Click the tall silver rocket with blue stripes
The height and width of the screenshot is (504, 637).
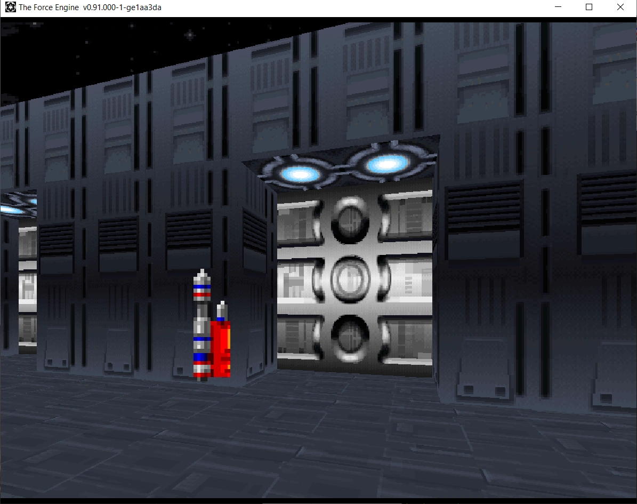[202, 325]
